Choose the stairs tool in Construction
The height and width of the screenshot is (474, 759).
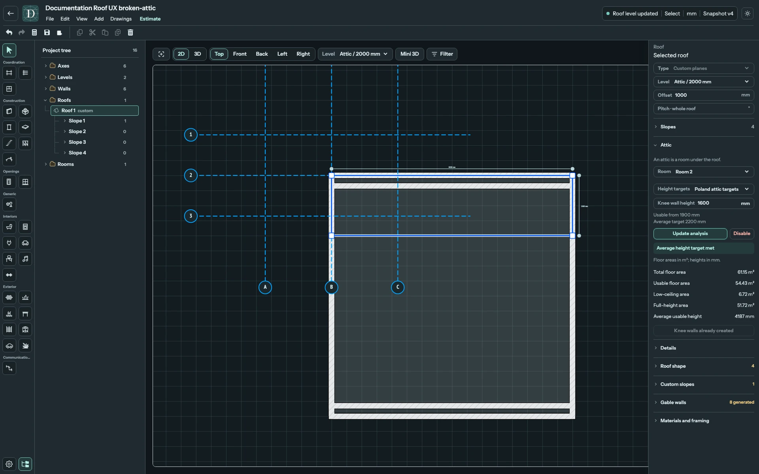(9, 143)
